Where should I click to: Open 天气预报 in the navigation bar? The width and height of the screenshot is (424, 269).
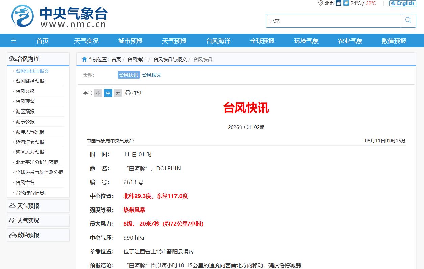coord(174,41)
